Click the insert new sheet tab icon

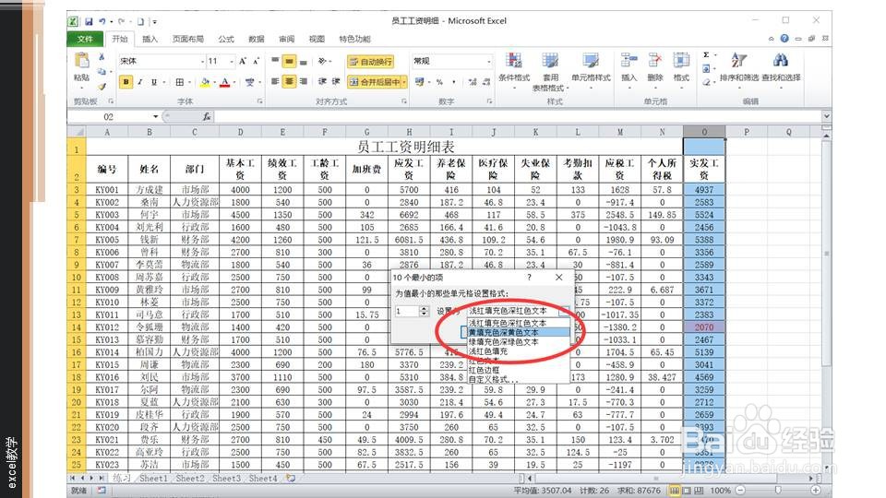pyautogui.click(x=291, y=479)
